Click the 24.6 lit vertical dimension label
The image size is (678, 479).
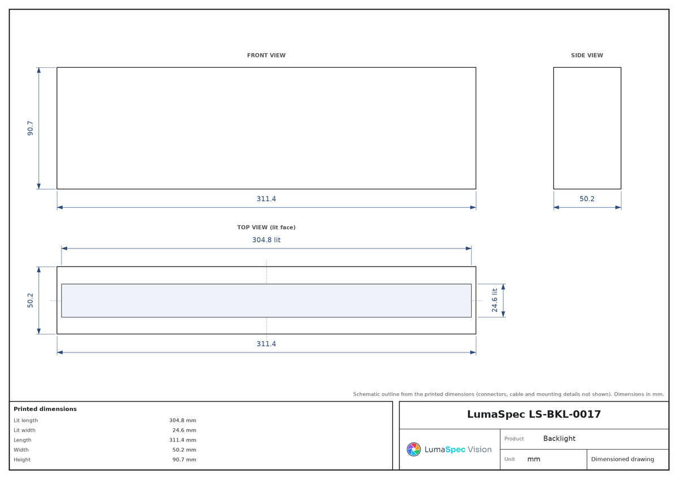coord(495,301)
